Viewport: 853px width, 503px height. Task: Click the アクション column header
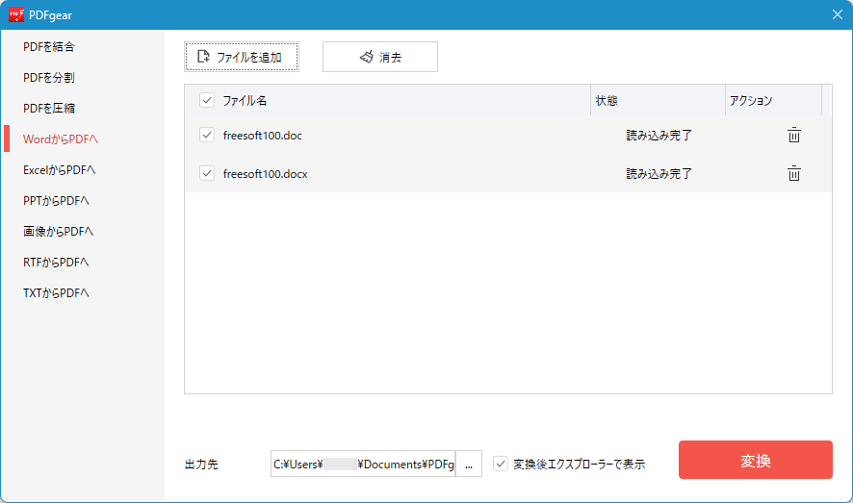(773, 100)
